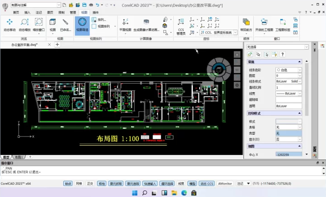Click the AMonitor status bar button

point(225,183)
